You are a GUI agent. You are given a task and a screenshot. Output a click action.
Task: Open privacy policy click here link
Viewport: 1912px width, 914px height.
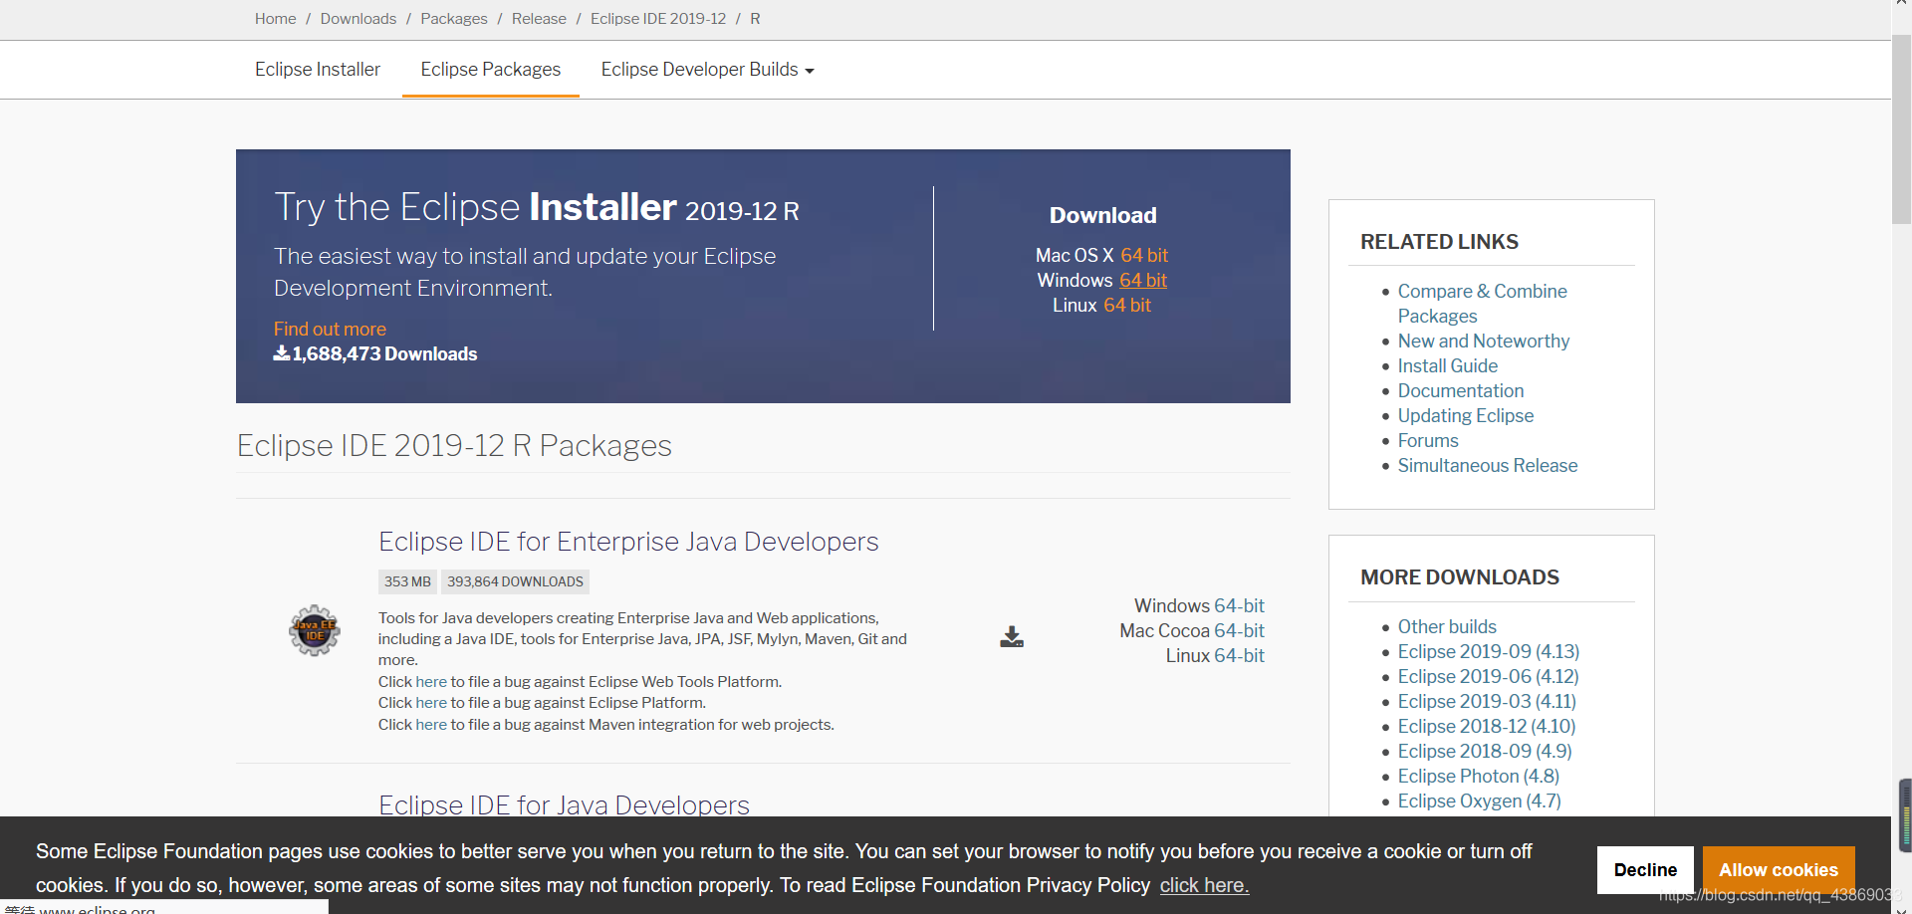point(1204,885)
